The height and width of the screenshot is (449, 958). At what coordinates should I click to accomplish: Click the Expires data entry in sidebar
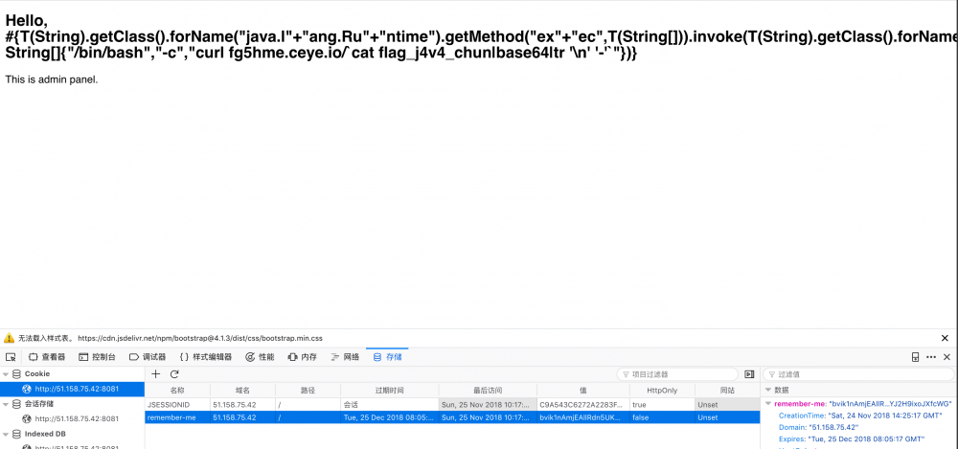pos(851,439)
